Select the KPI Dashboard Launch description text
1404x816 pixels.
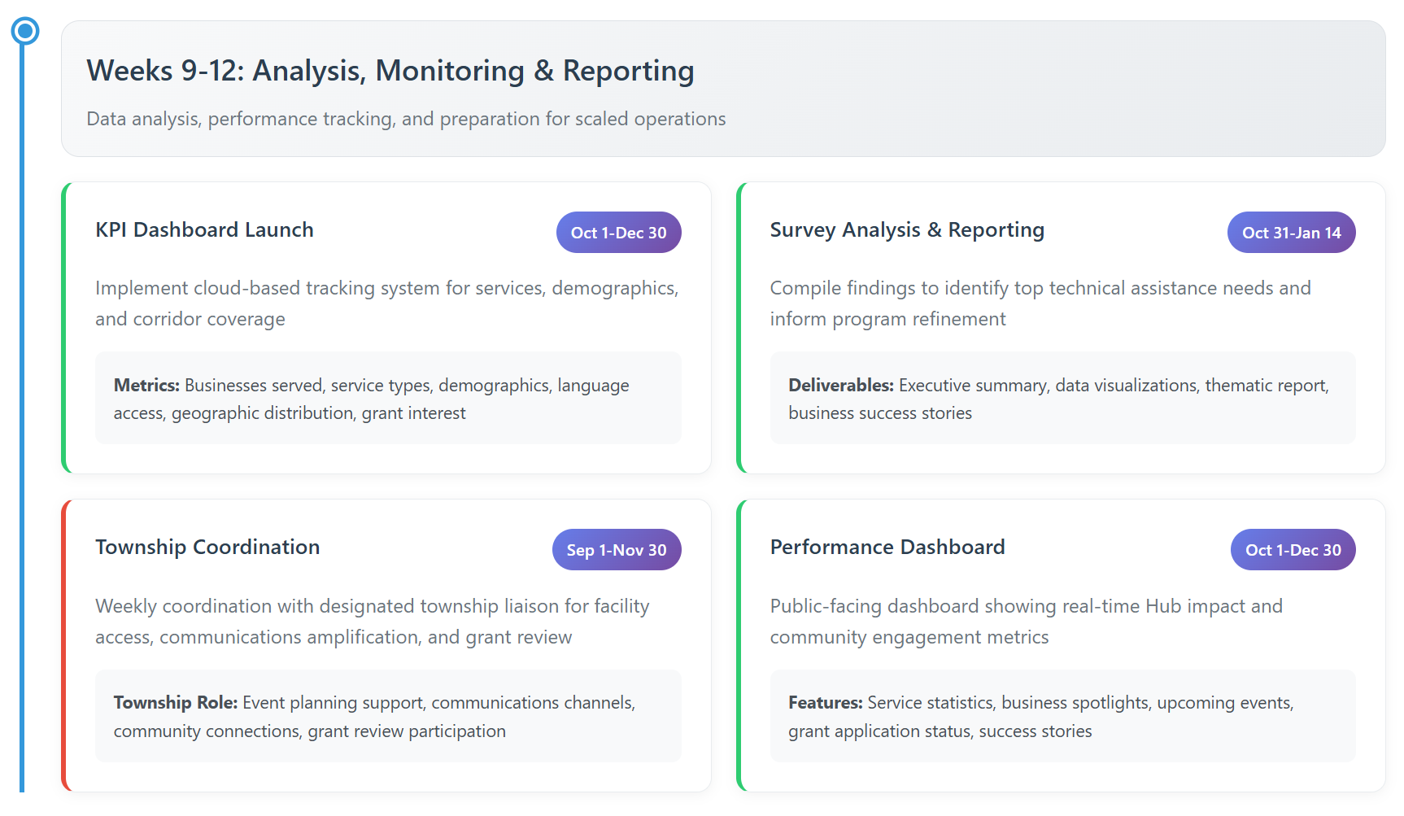[386, 303]
